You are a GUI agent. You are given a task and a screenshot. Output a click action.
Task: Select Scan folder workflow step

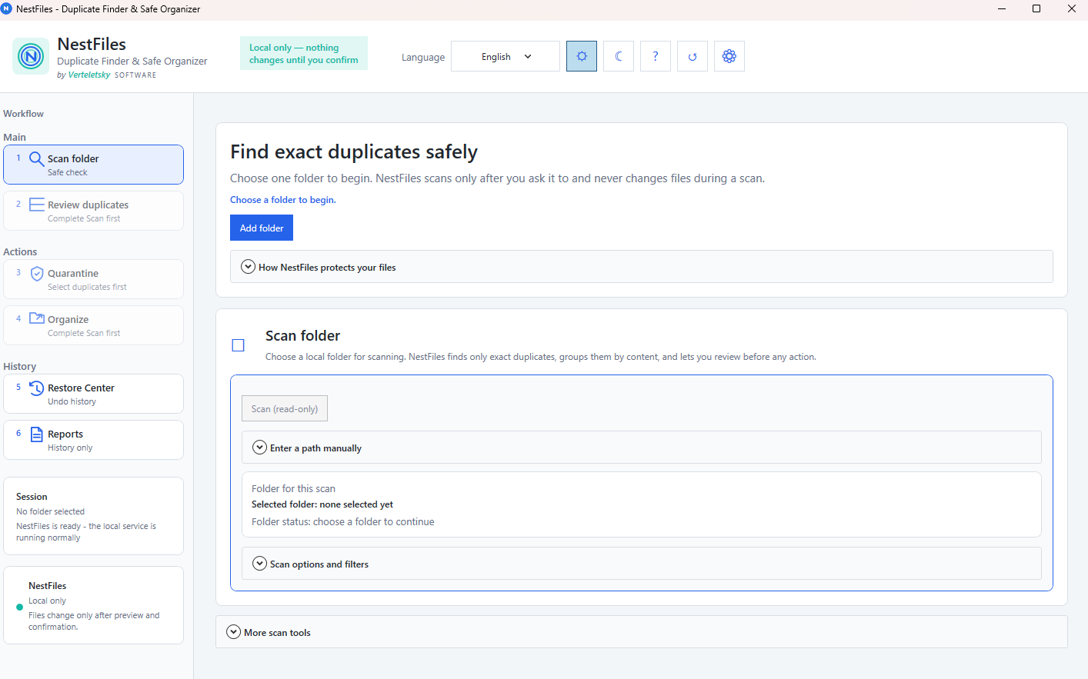tap(94, 165)
